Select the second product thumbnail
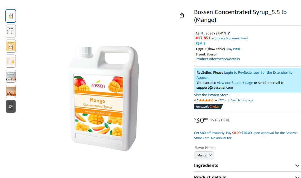This screenshot has height=178, width=301. click(11, 31)
